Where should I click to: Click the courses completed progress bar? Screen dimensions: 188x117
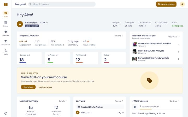pos(160,109)
